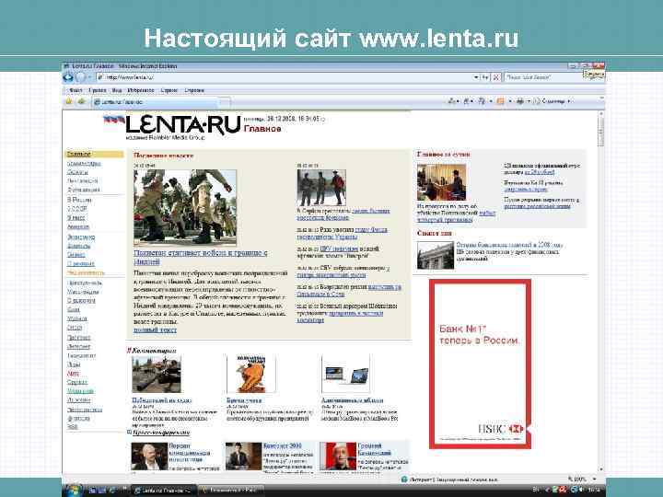Viewport: 663px width, 497px height.
Task: Open the Избранное menu
Action: (141, 90)
